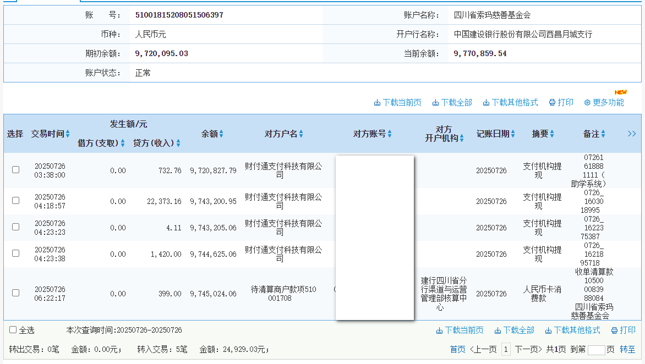This screenshot has width=645, height=364.
Task: Click counterparty 待清算商户款项510001708
Action: click(283, 294)
